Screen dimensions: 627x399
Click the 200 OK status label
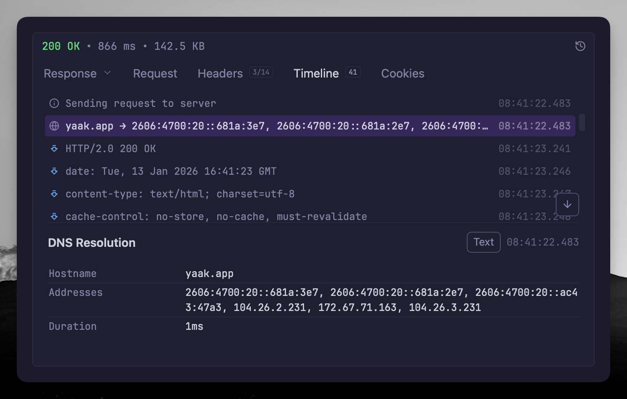tap(61, 46)
